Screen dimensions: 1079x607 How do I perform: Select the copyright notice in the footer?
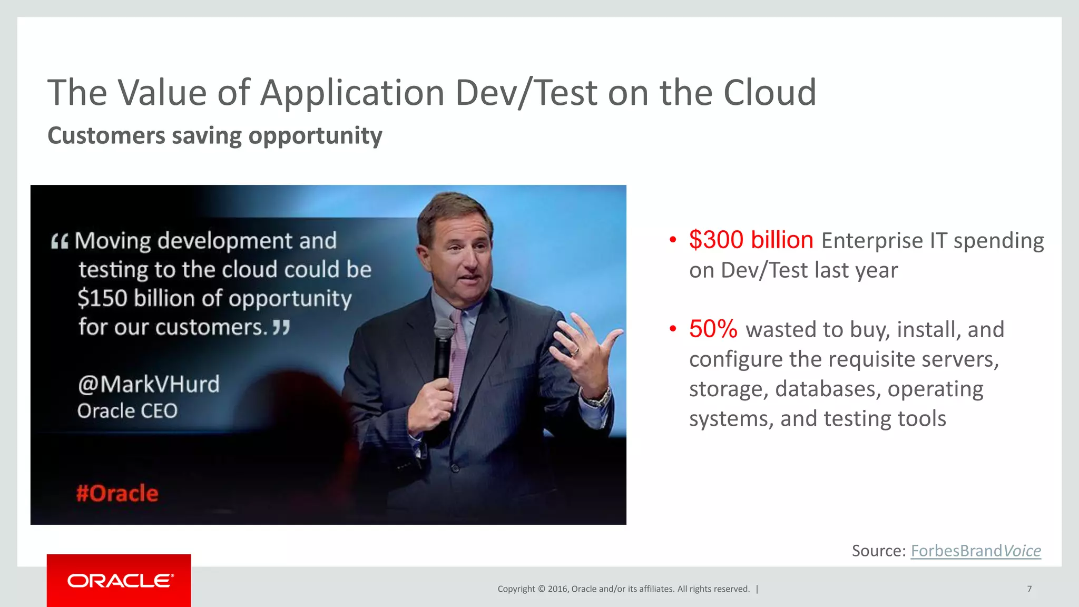click(x=624, y=589)
